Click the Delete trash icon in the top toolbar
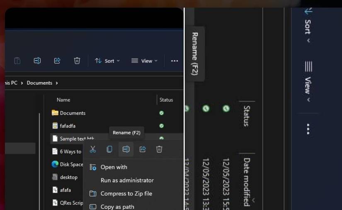The width and height of the screenshot is (342, 210). (x=77, y=61)
